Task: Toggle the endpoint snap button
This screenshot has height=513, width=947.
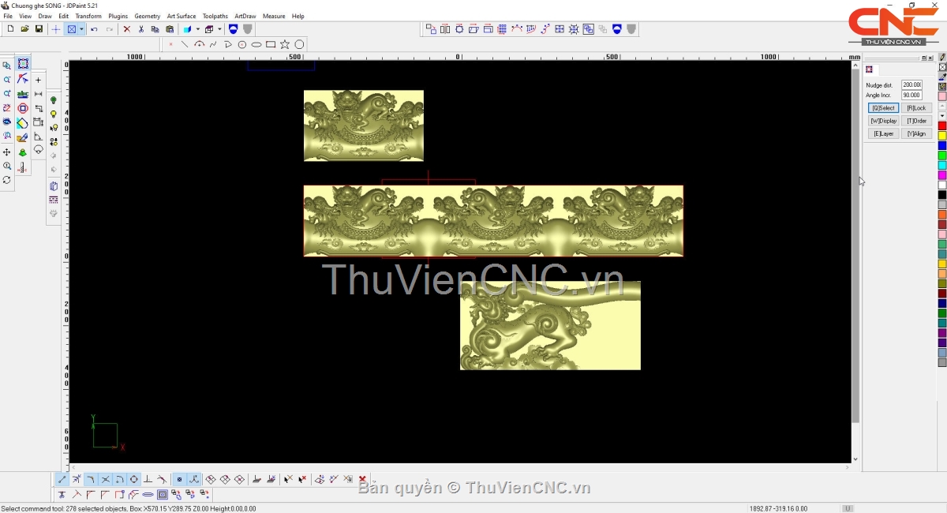Action: pyautogui.click(x=62, y=479)
